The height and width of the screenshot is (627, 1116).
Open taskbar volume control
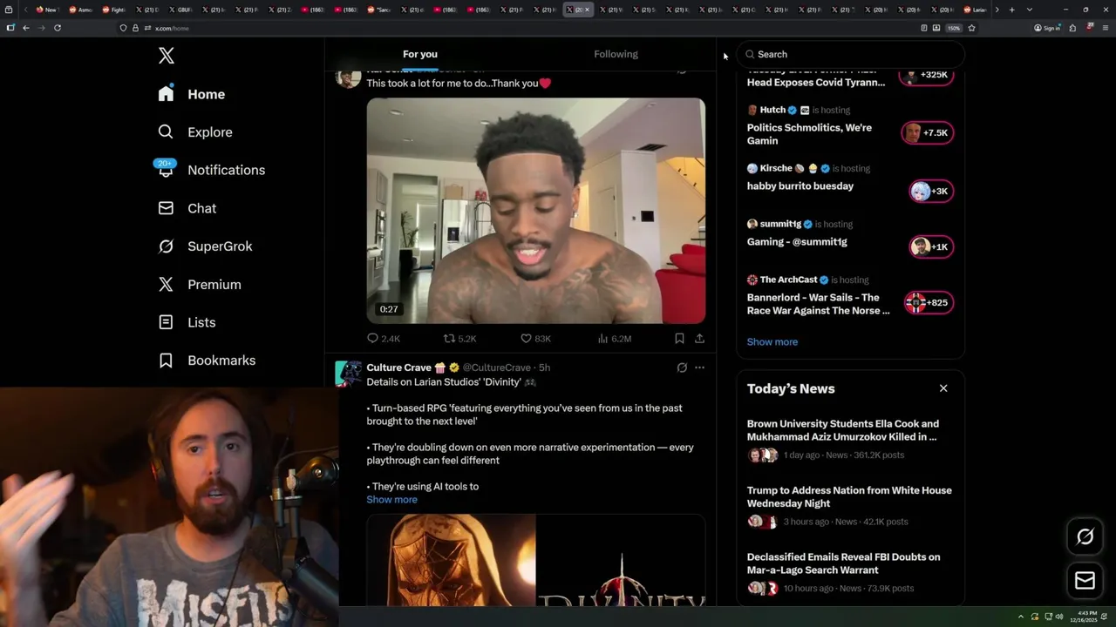(1059, 617)
